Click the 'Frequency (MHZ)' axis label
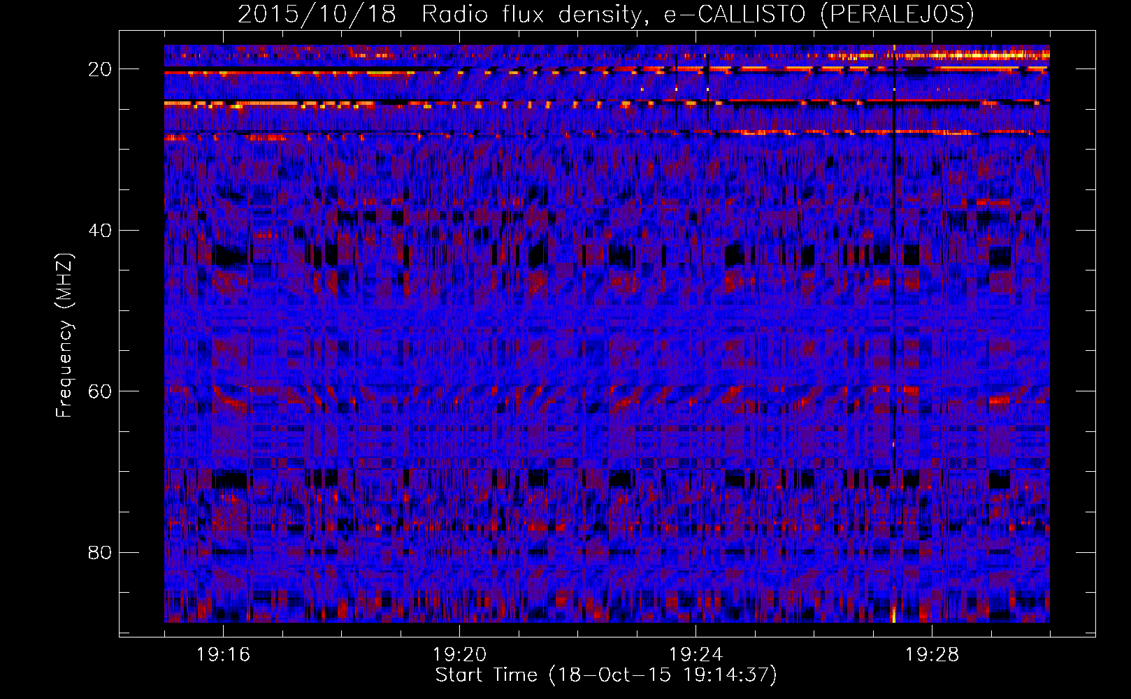1131x699 pixels. tap(64, 336)
